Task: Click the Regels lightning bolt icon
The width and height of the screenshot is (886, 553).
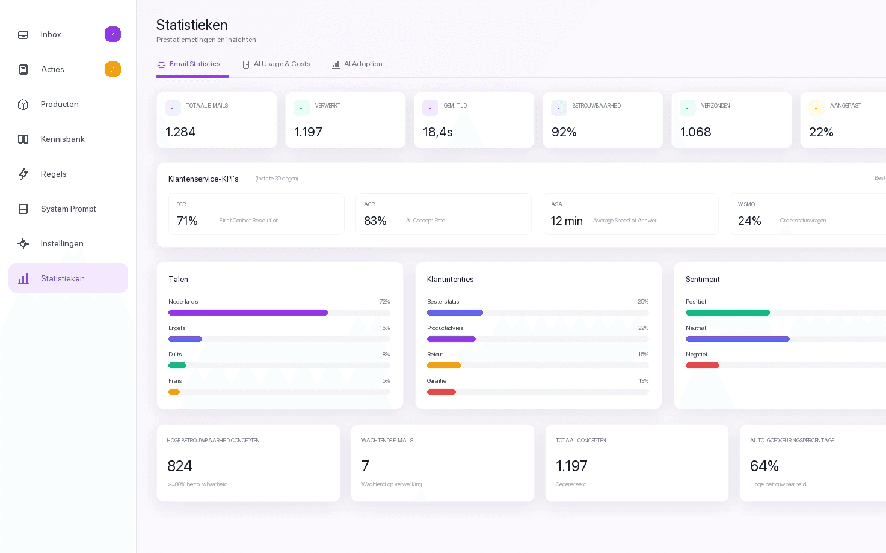Action: (x=23, y=174)
